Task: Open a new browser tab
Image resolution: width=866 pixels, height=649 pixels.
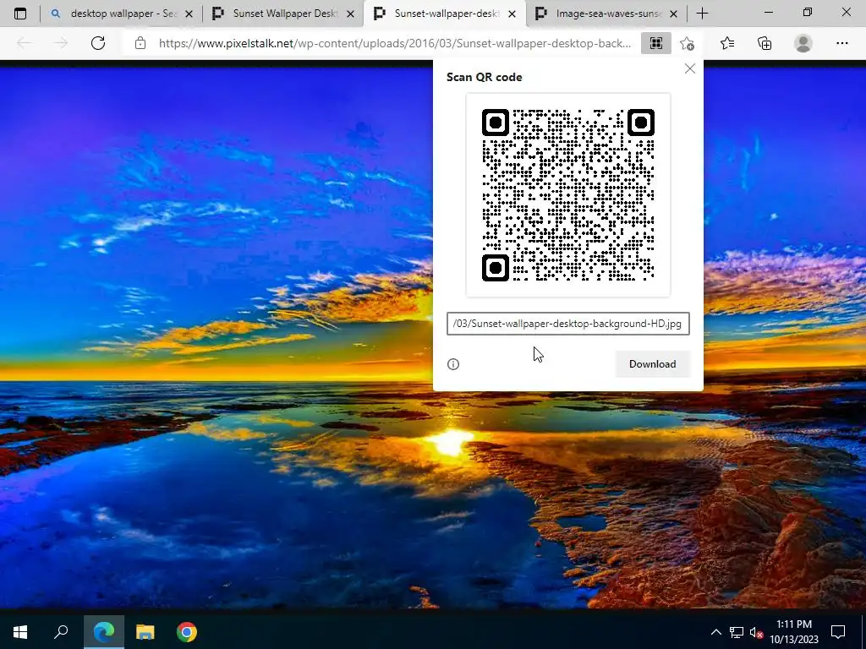Action: (702, 14)
